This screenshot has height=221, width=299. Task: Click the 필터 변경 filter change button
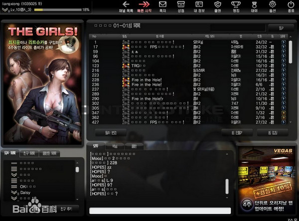click(111, 133)
